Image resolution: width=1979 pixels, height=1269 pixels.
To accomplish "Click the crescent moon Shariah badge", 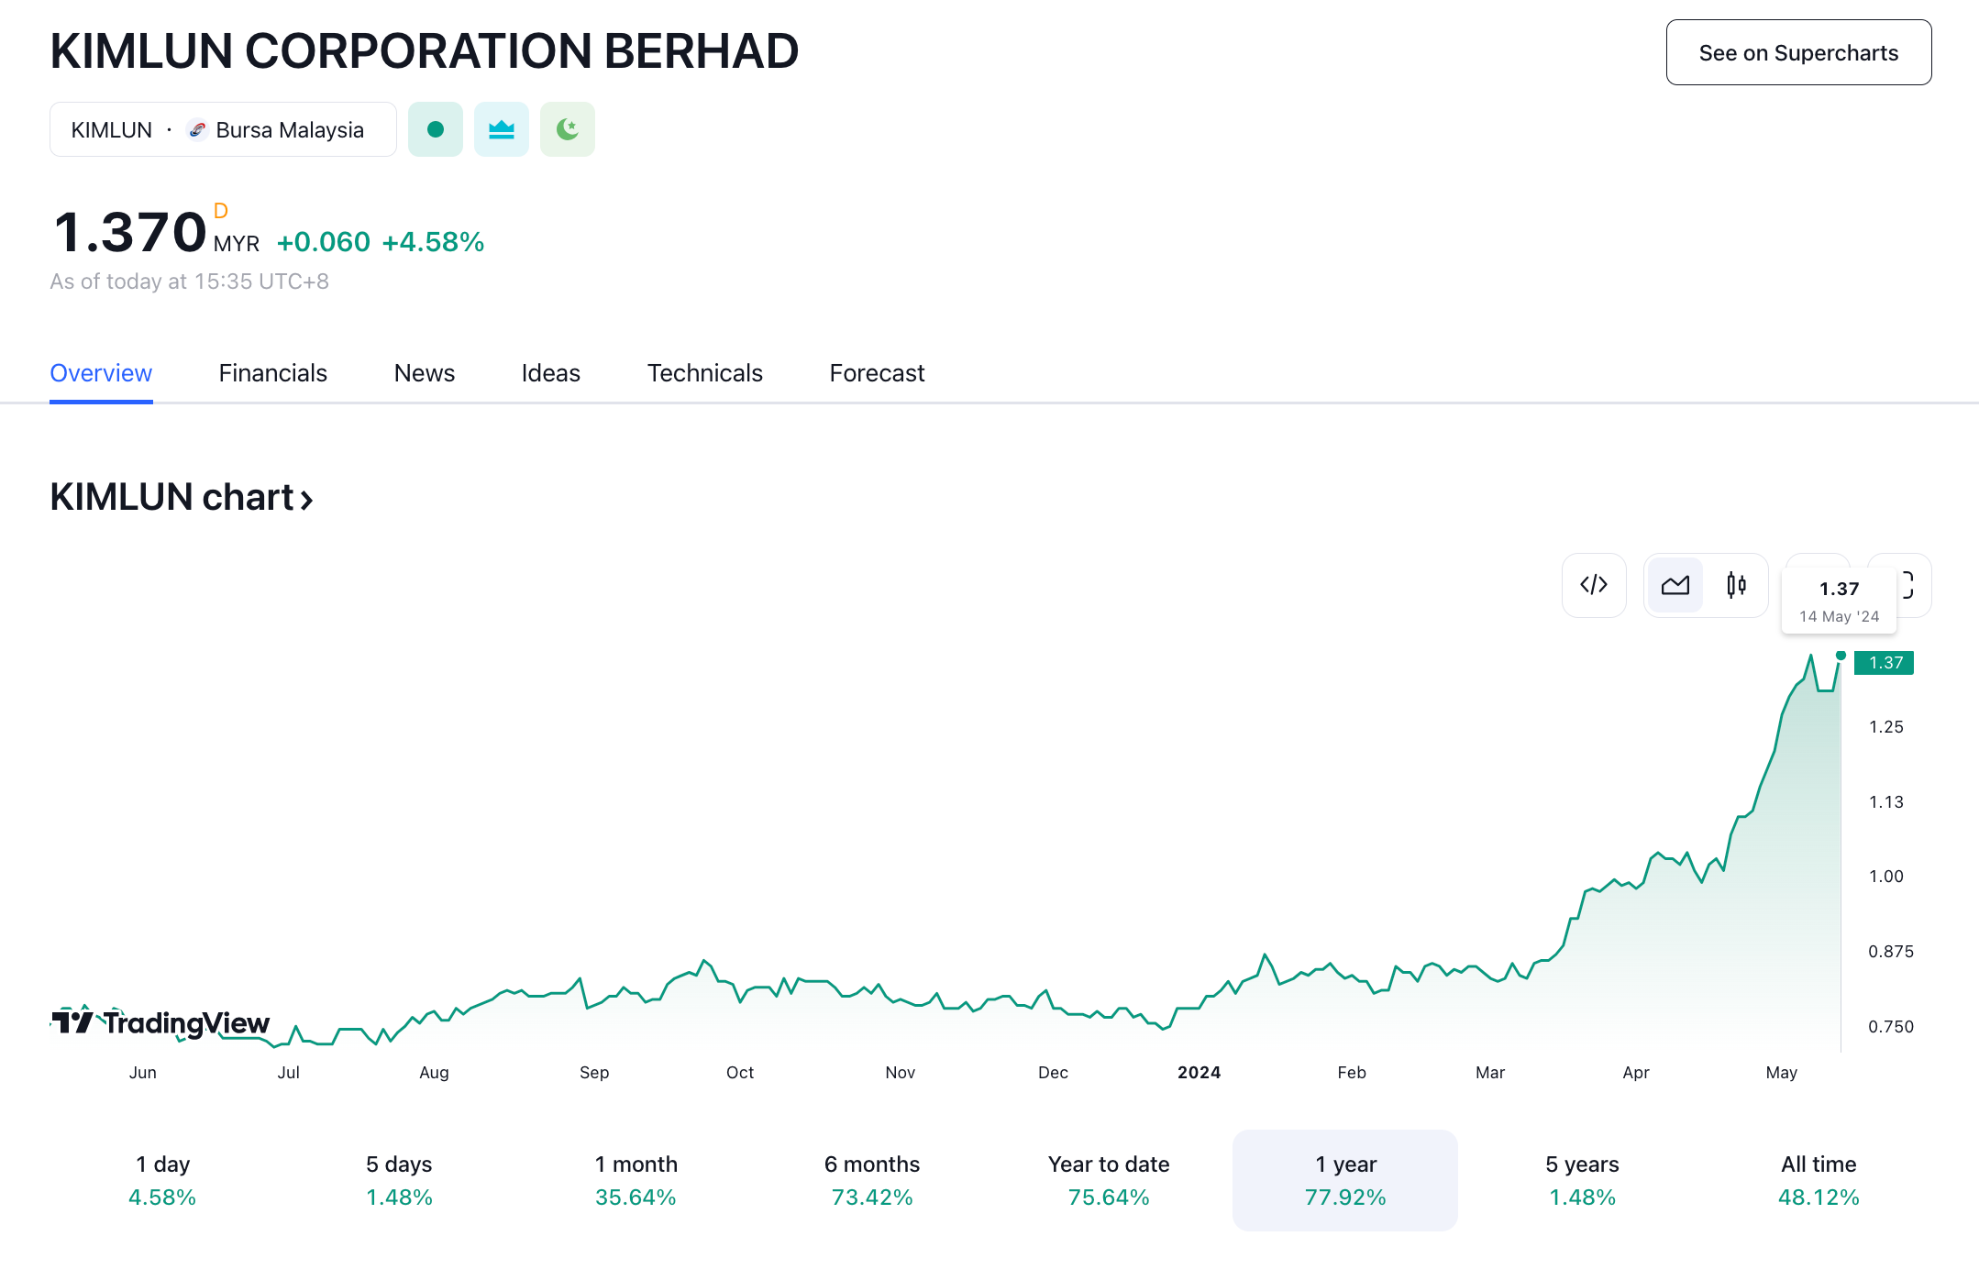I will [568, 129].
